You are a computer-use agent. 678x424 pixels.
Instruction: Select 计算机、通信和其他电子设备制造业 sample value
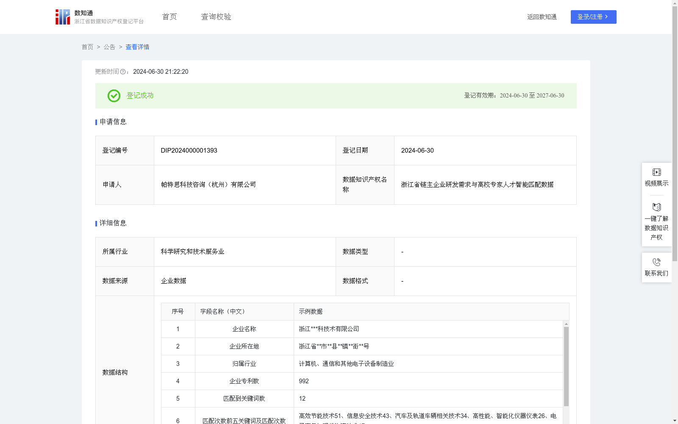(346, 364)
